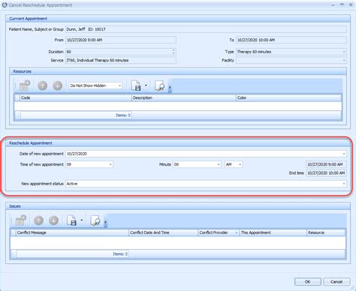Click the move down arrow in Resources toolbar
The image size is (356, 291).
click(57, 85)
